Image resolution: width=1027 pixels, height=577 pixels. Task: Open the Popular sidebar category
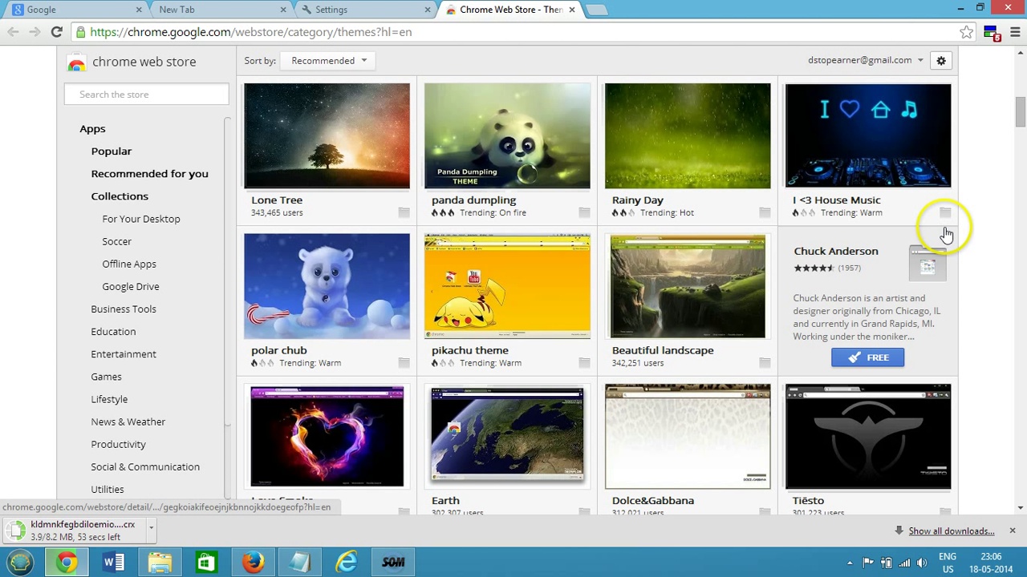point(112,151)
